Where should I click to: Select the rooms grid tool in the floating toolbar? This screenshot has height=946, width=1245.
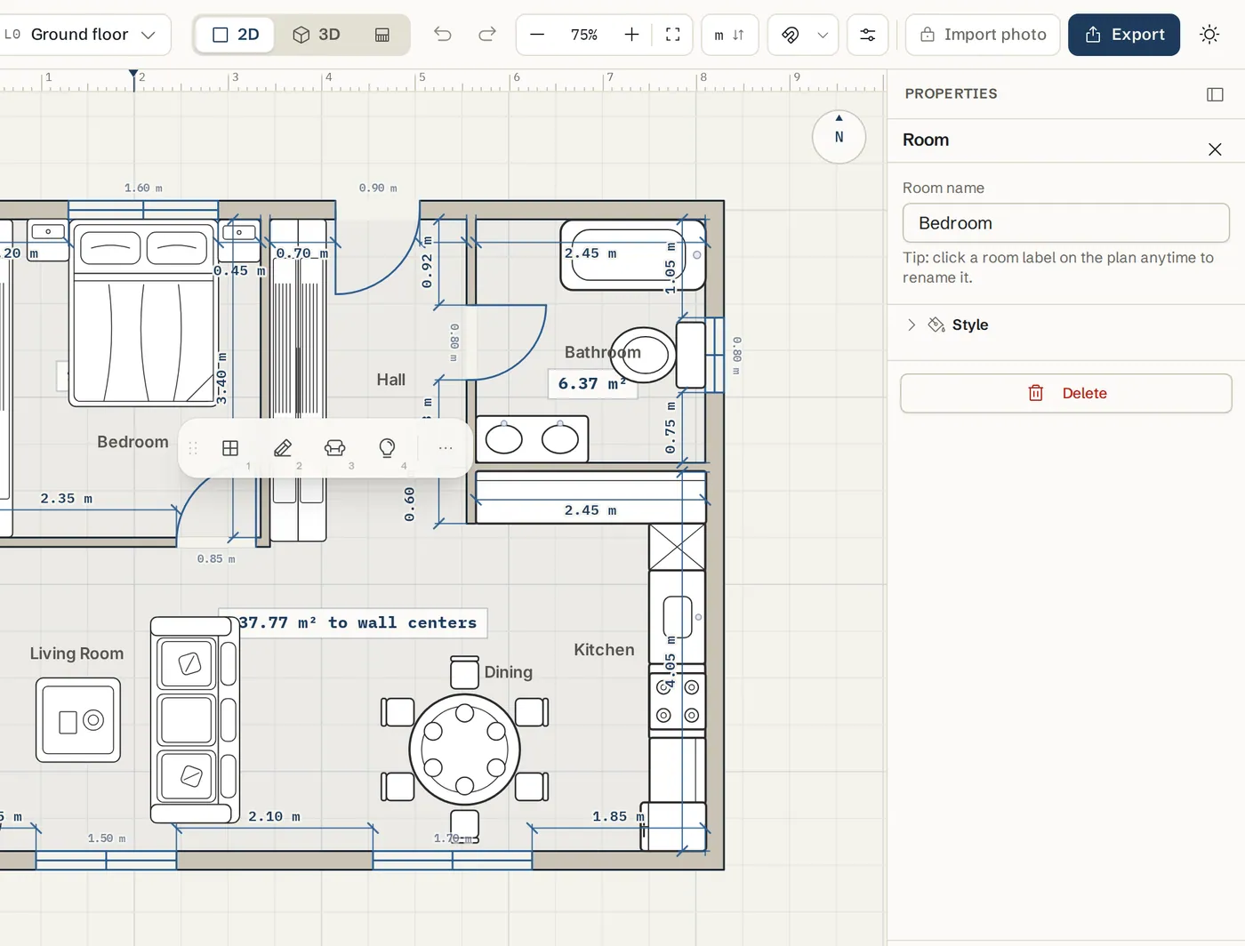tap(230, 448)
